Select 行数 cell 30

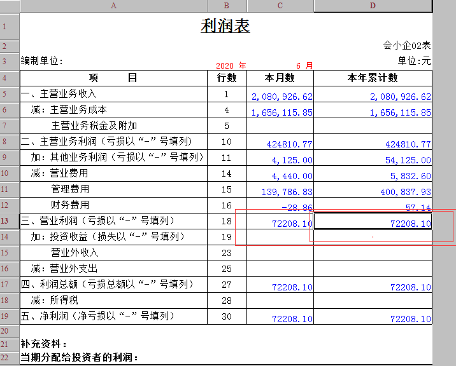(227, 316)
